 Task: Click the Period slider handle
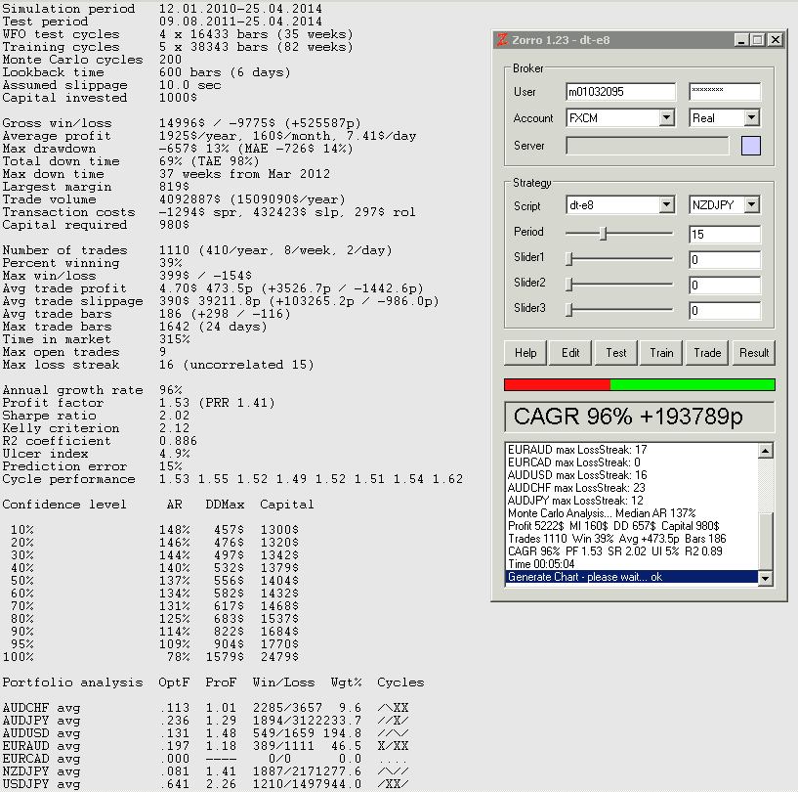point(603,234)
